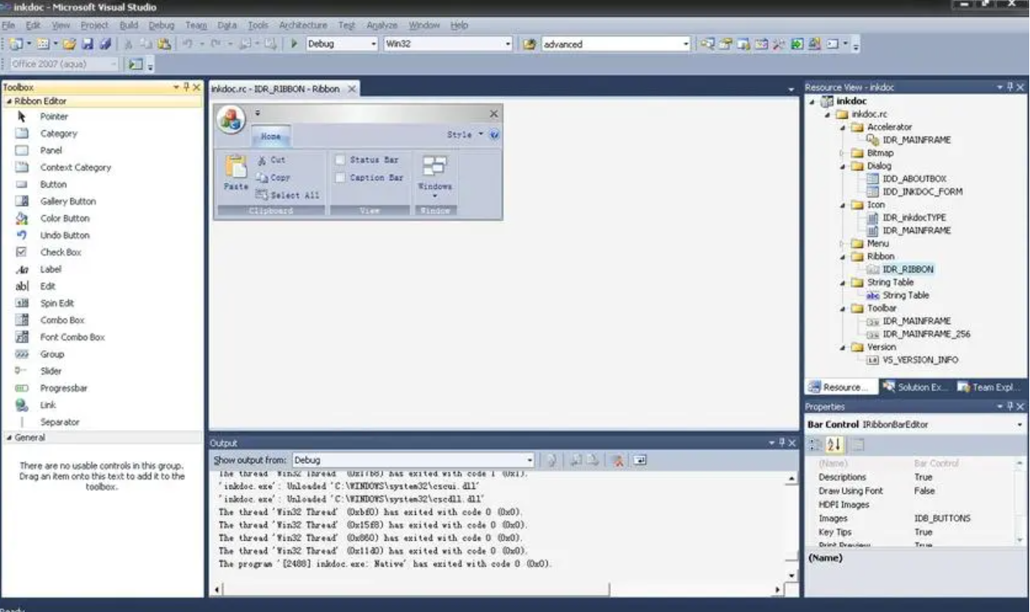Toggle the Status Bar checkbox in ribbon

coord(341,160)
